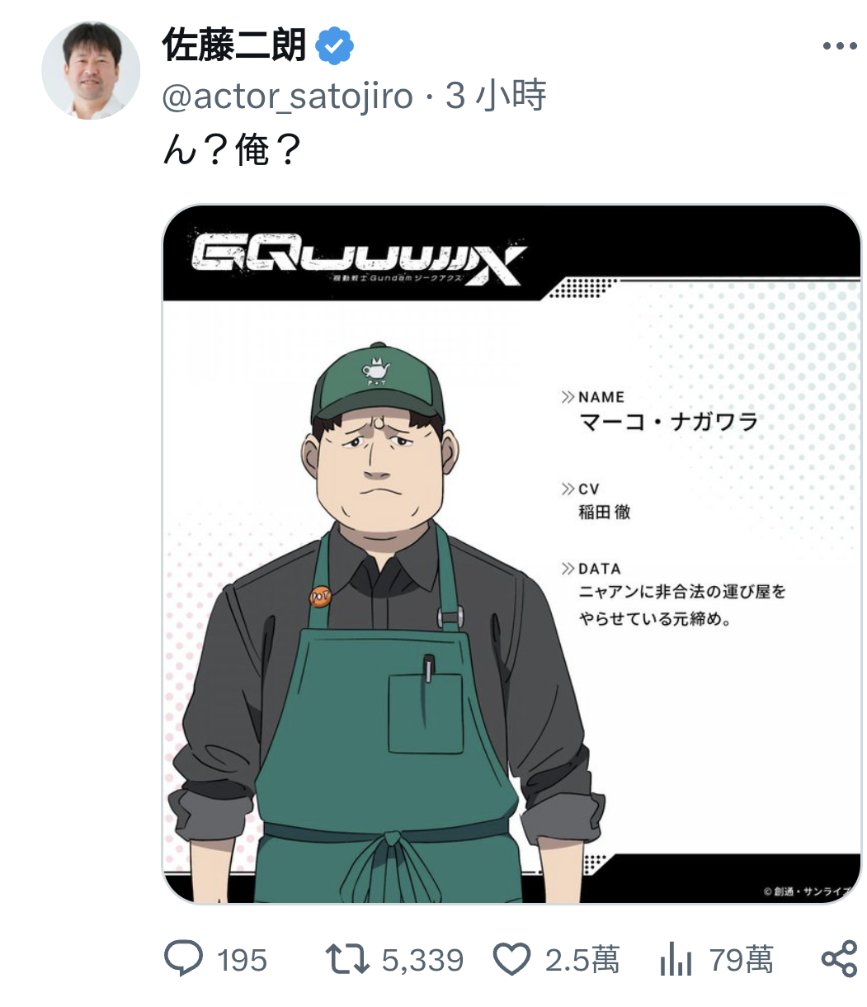Click the reply speech bubble icon
The image size is (867, 1007).
coord(183,959)
